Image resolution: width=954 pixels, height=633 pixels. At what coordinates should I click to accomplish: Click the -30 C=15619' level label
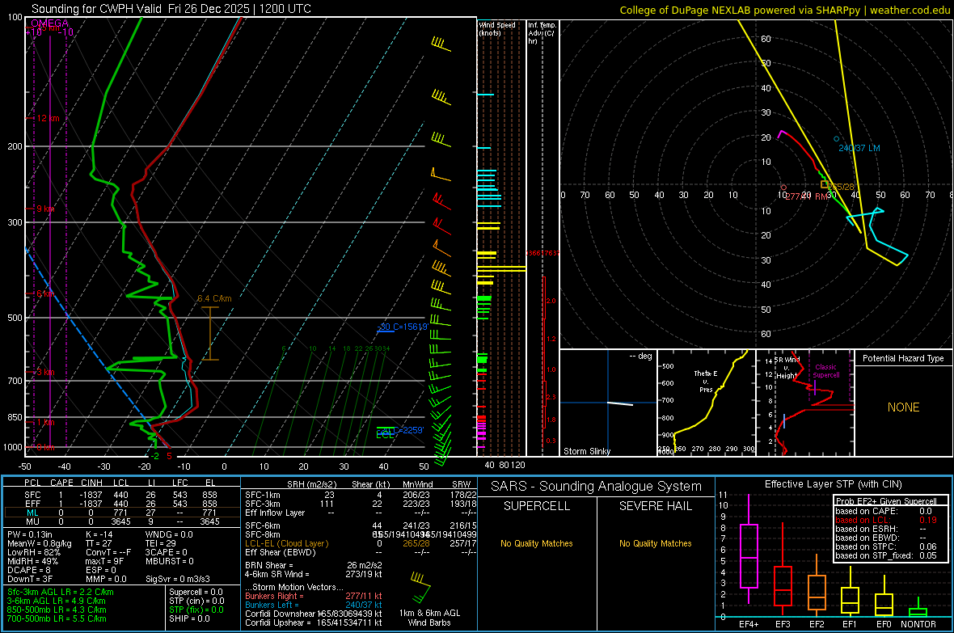pos(403,327)
